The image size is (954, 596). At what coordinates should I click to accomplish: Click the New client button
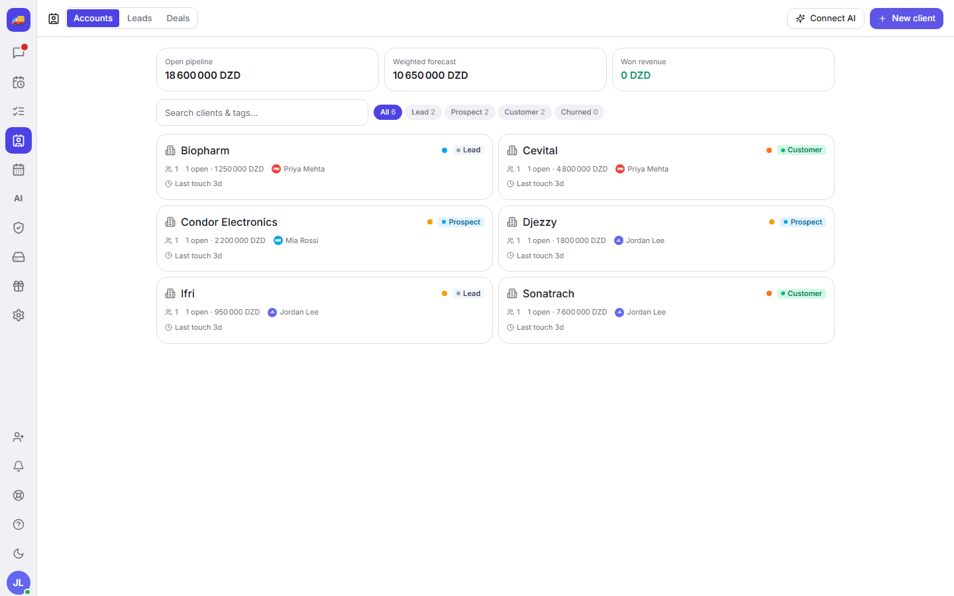click(x=906, y=19)
